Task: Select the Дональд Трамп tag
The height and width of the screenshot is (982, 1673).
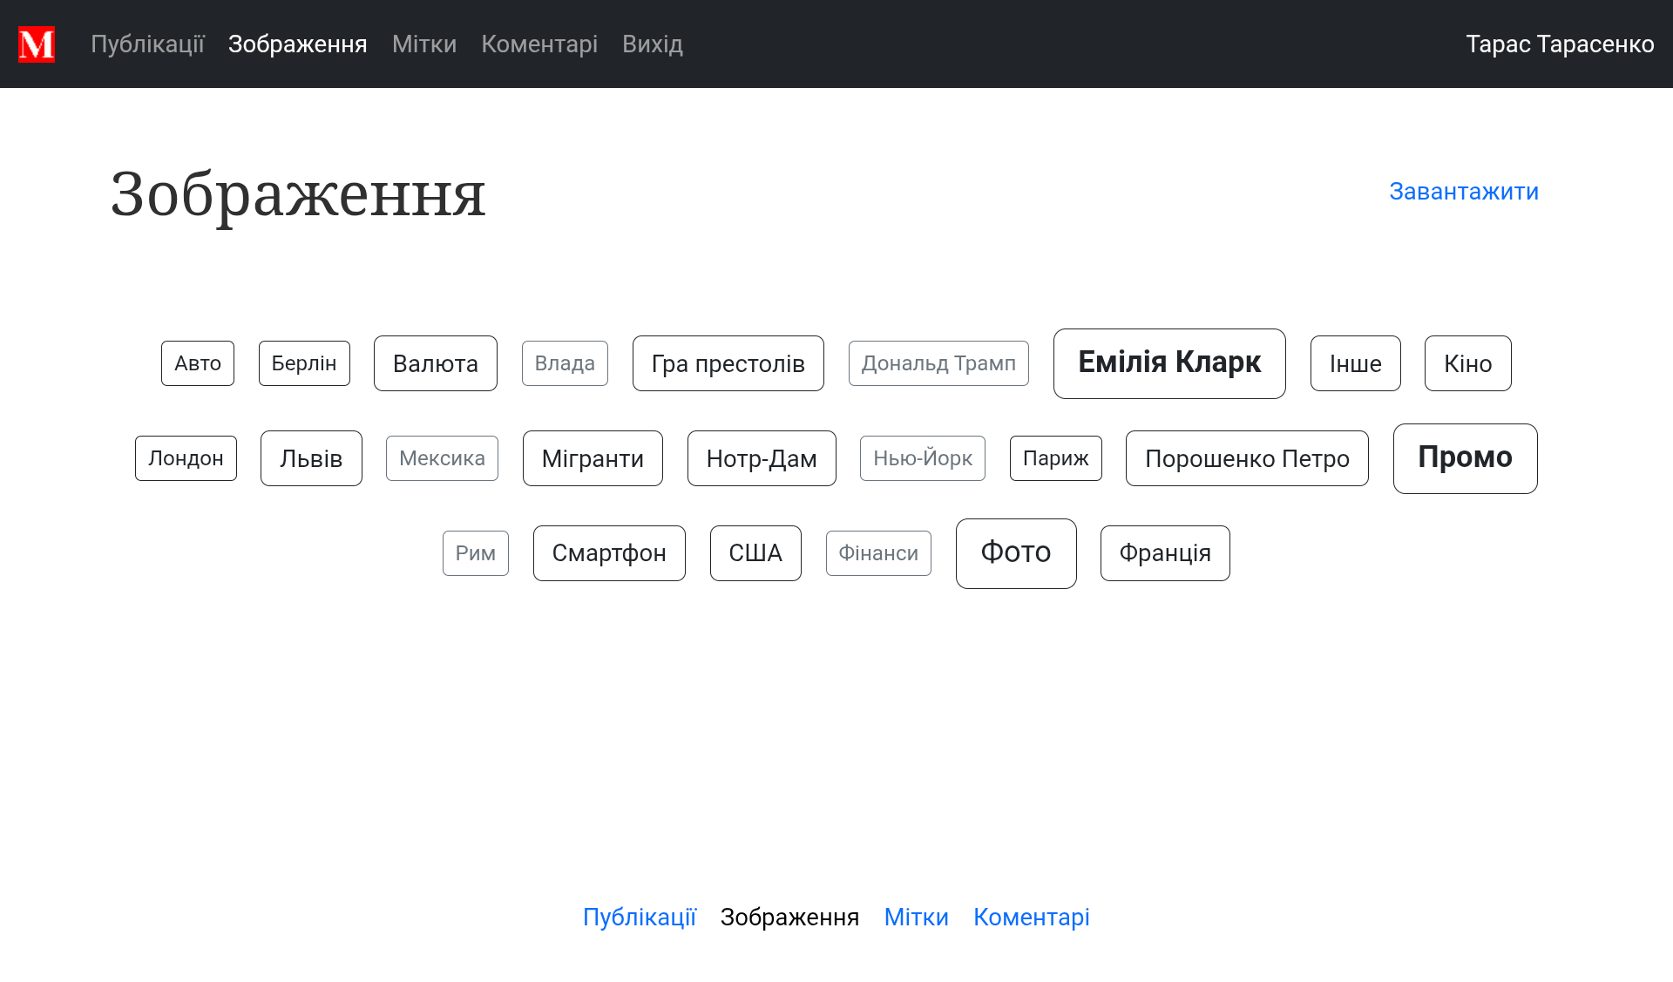Action: 938,363
